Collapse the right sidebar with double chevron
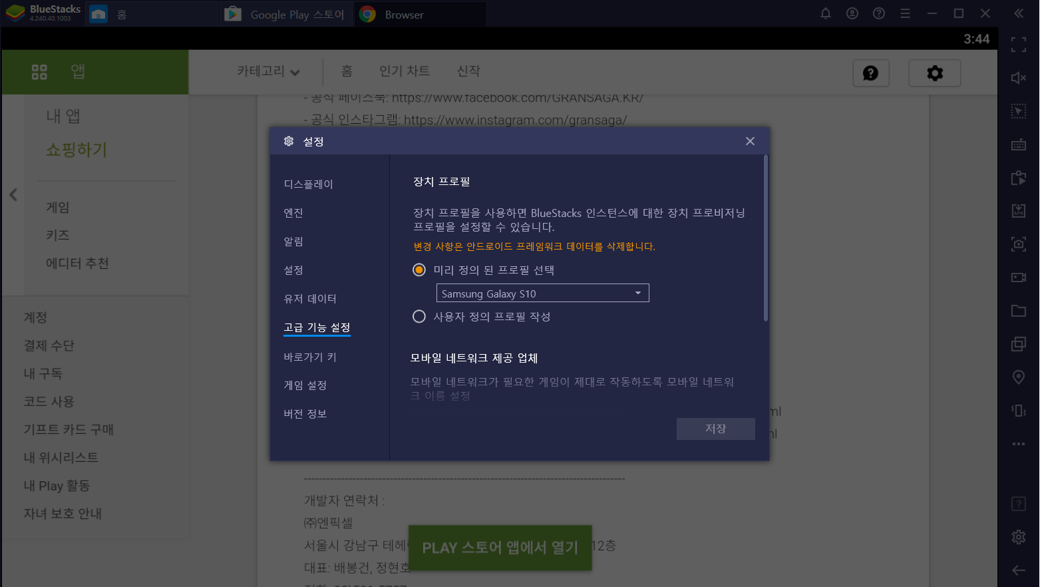1040x587 pixels. tap(1019, 13)
